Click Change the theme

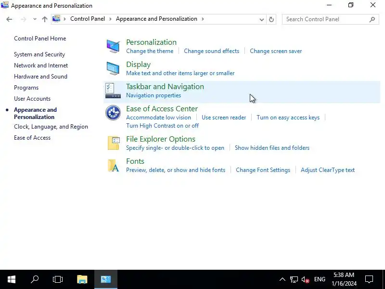point(150,51)
